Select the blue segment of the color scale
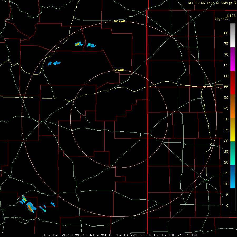This screenshot has width=237, height=237. (x=233, y=176)
